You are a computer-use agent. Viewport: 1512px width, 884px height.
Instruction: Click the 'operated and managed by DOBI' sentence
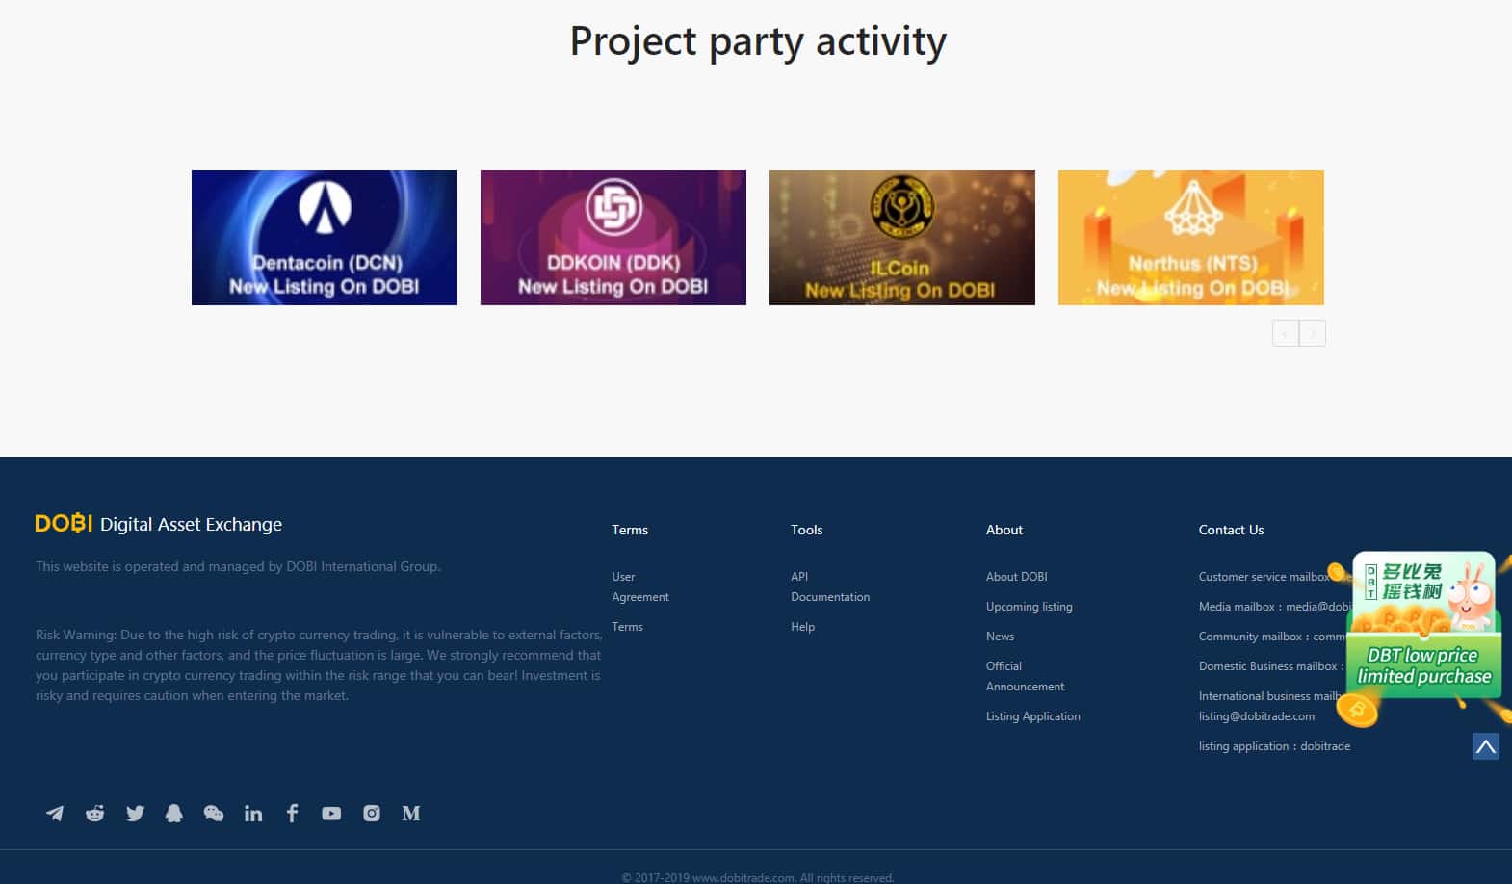tap(238, 566)
